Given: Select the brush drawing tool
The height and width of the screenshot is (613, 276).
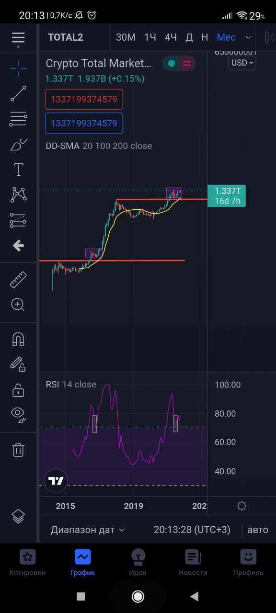Looking at the screenshot, I should (18, 145).
